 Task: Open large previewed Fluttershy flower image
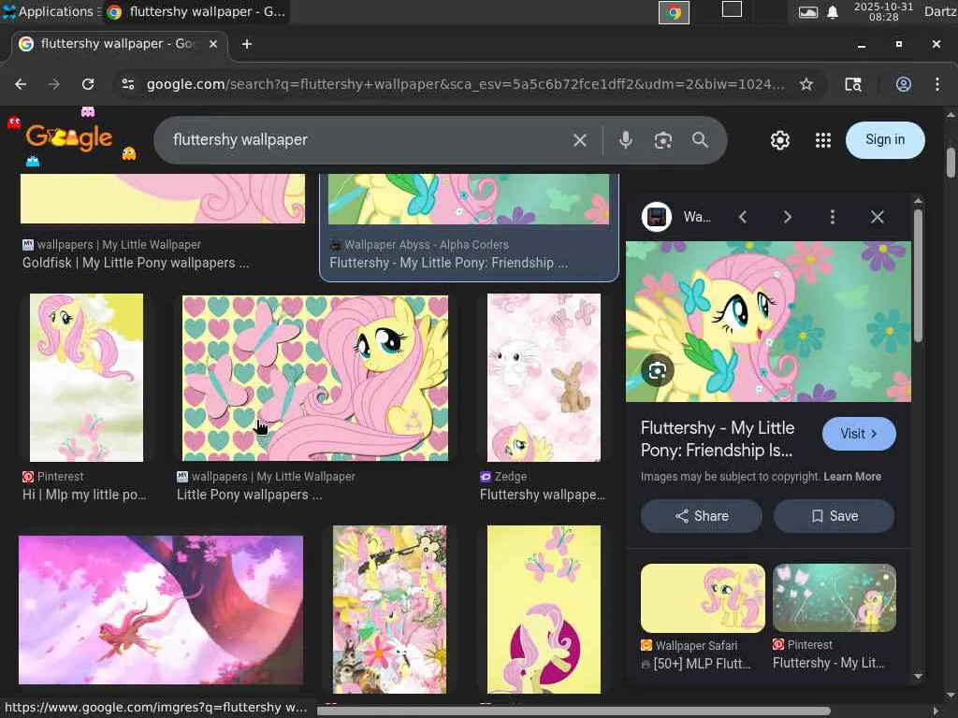[x=769, y=322]
